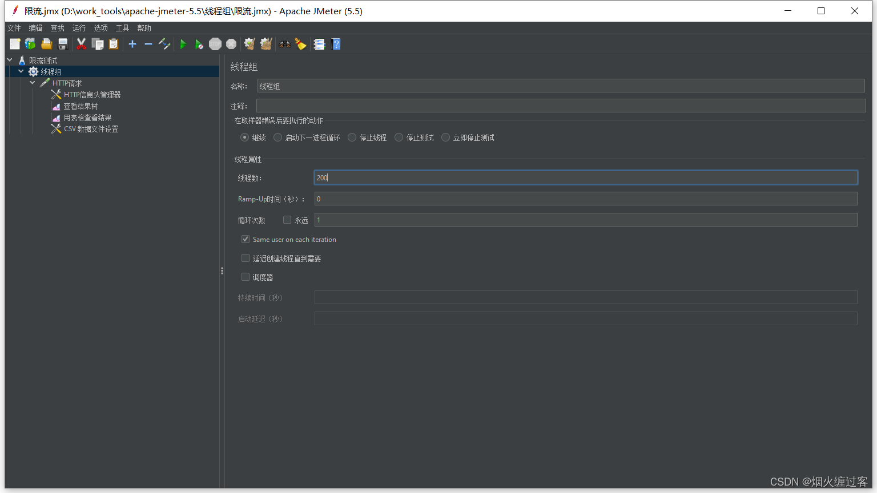Click the Ramp-Up时间 input field
Viewport: 877px width, 493px height.
click(x=586, y=199)
